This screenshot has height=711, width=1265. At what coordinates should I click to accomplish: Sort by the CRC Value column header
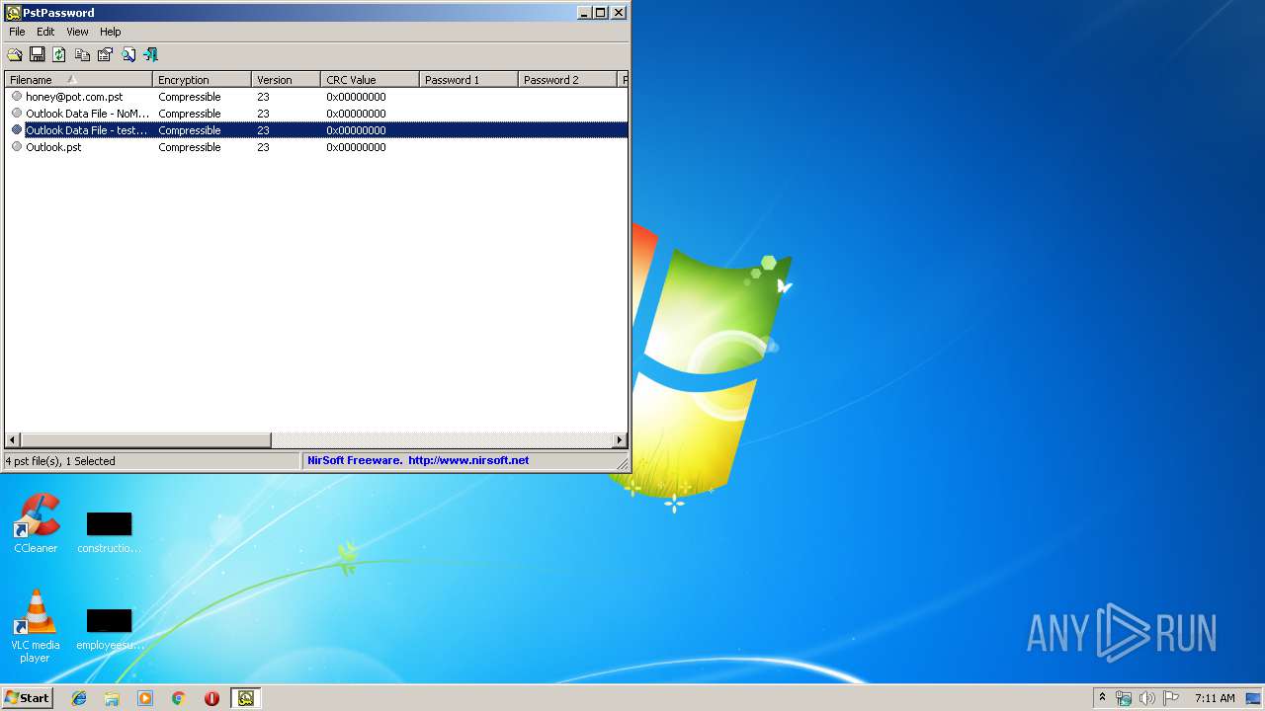pyautogui.click(x=371, y=79)
